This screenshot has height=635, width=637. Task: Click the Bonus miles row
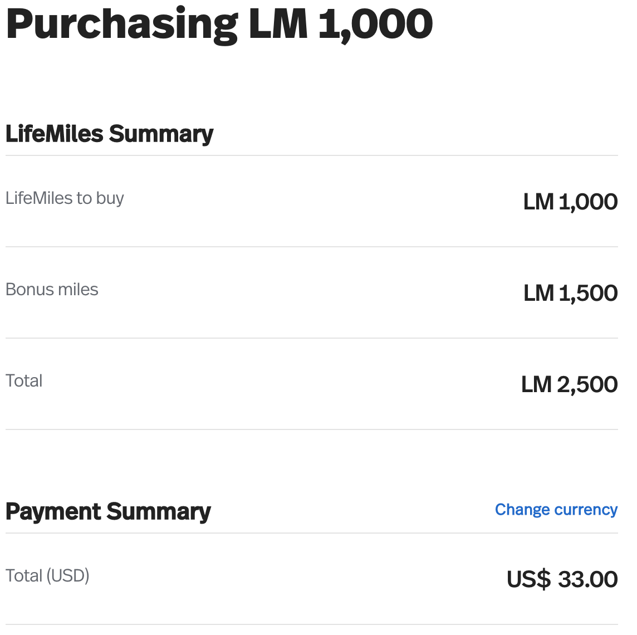point(312,291)
